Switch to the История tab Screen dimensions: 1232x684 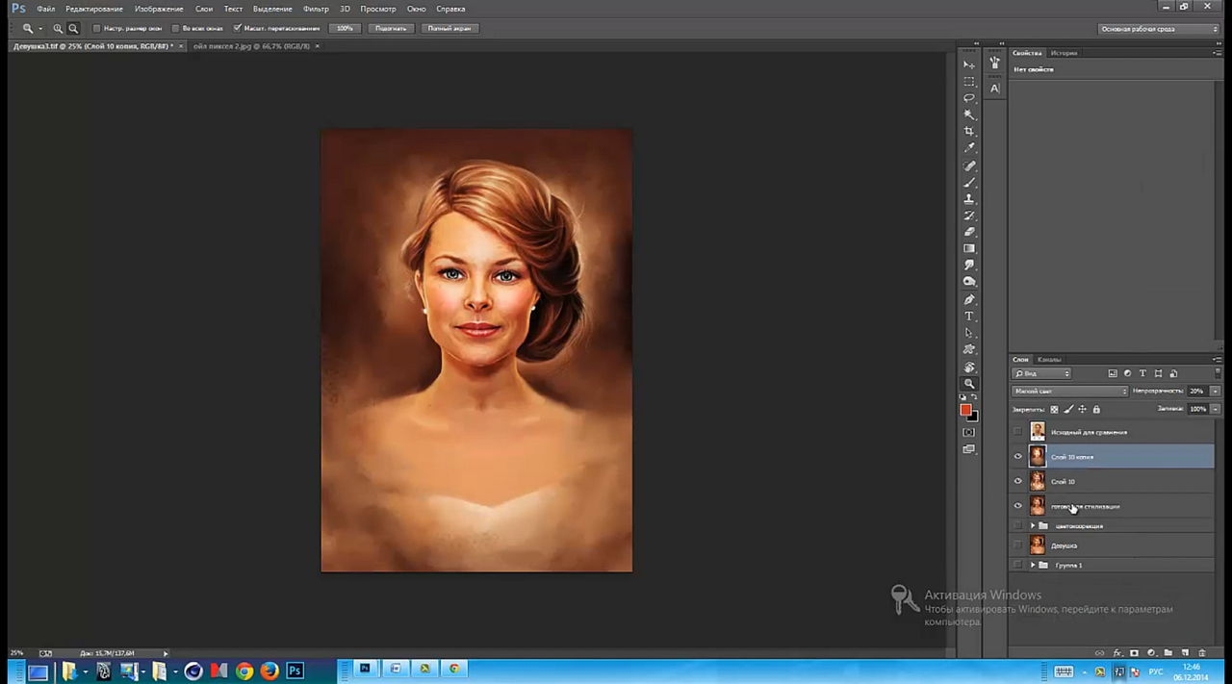pyautogui.click(x=1064, y=53)
